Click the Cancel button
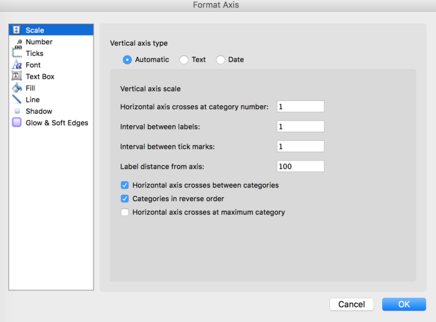The width and height of the screenshot is (436, 322). (352, 304)
